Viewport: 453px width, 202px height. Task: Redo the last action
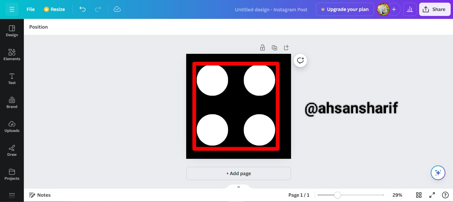(98, 9)
